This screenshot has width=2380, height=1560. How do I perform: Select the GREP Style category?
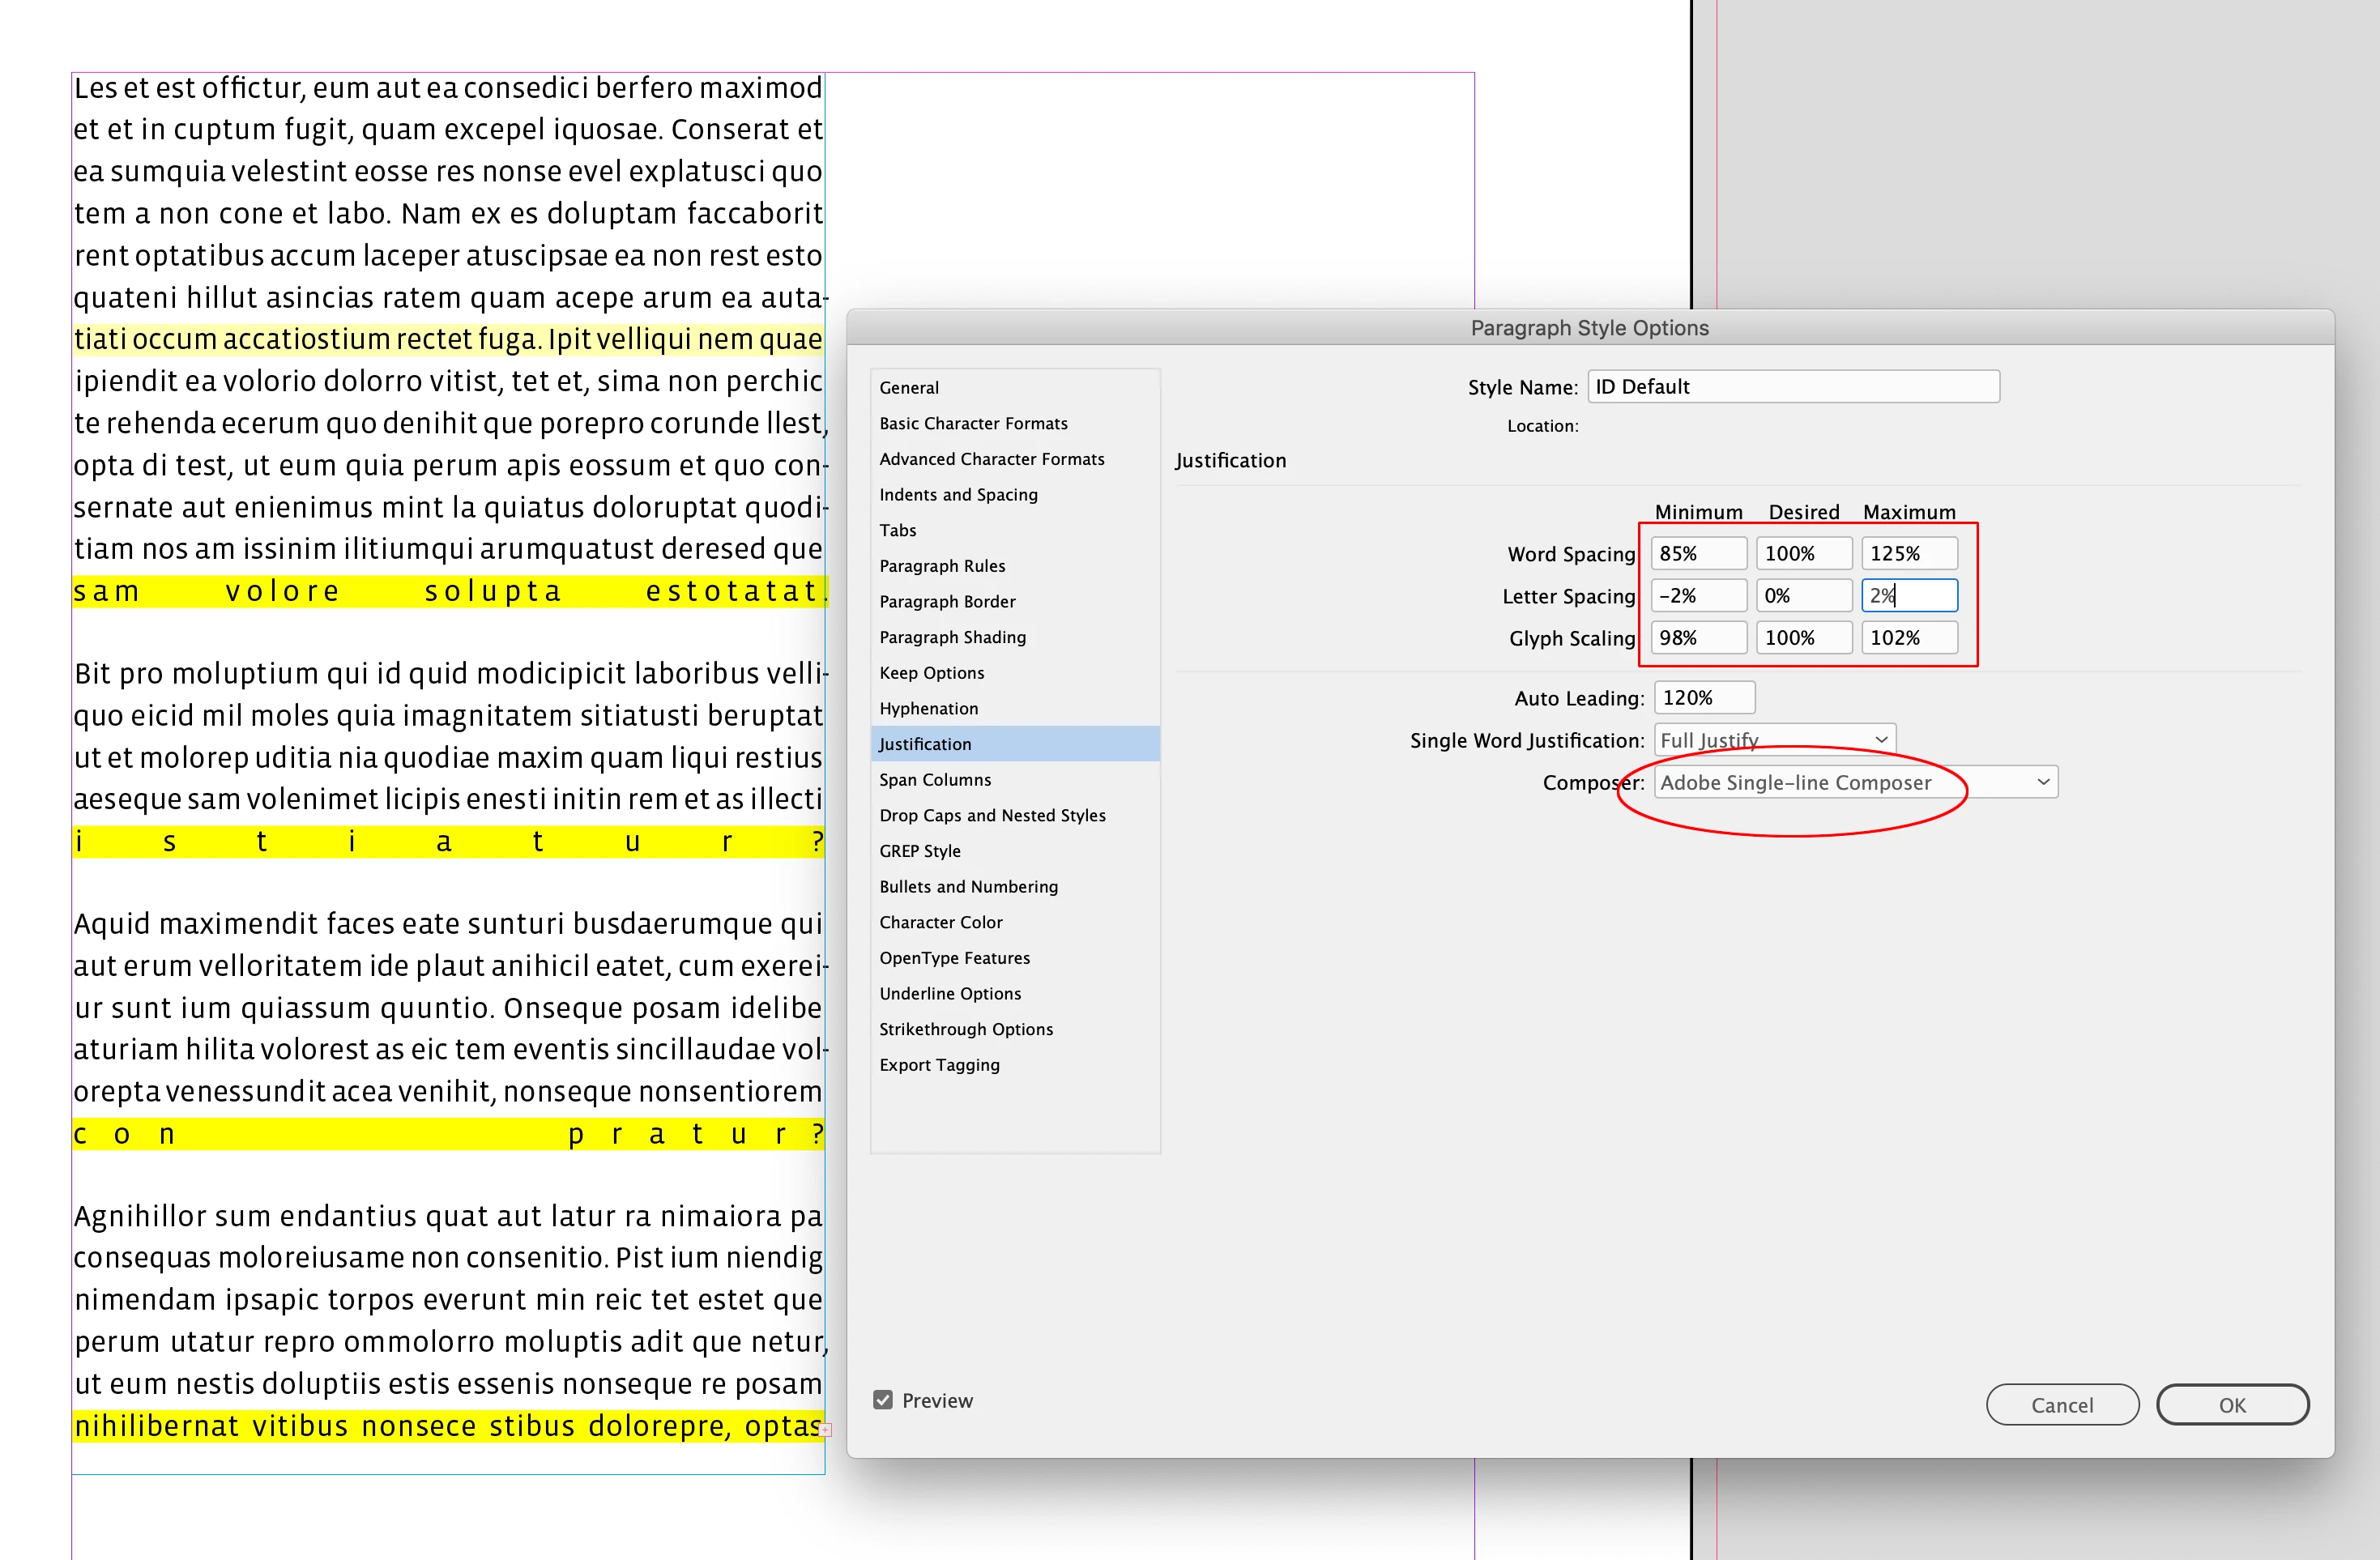(920, 851)
